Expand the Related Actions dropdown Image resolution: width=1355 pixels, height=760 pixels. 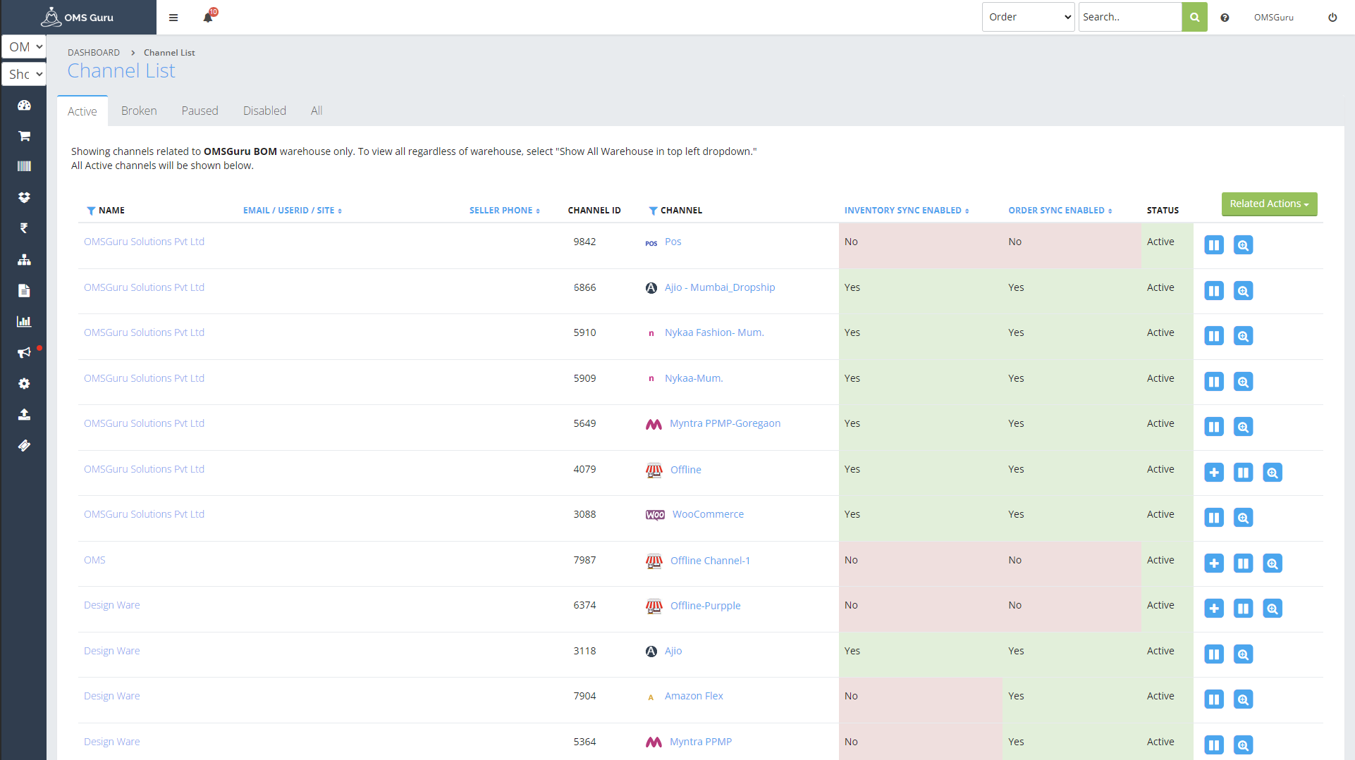tap(1269, 204)
